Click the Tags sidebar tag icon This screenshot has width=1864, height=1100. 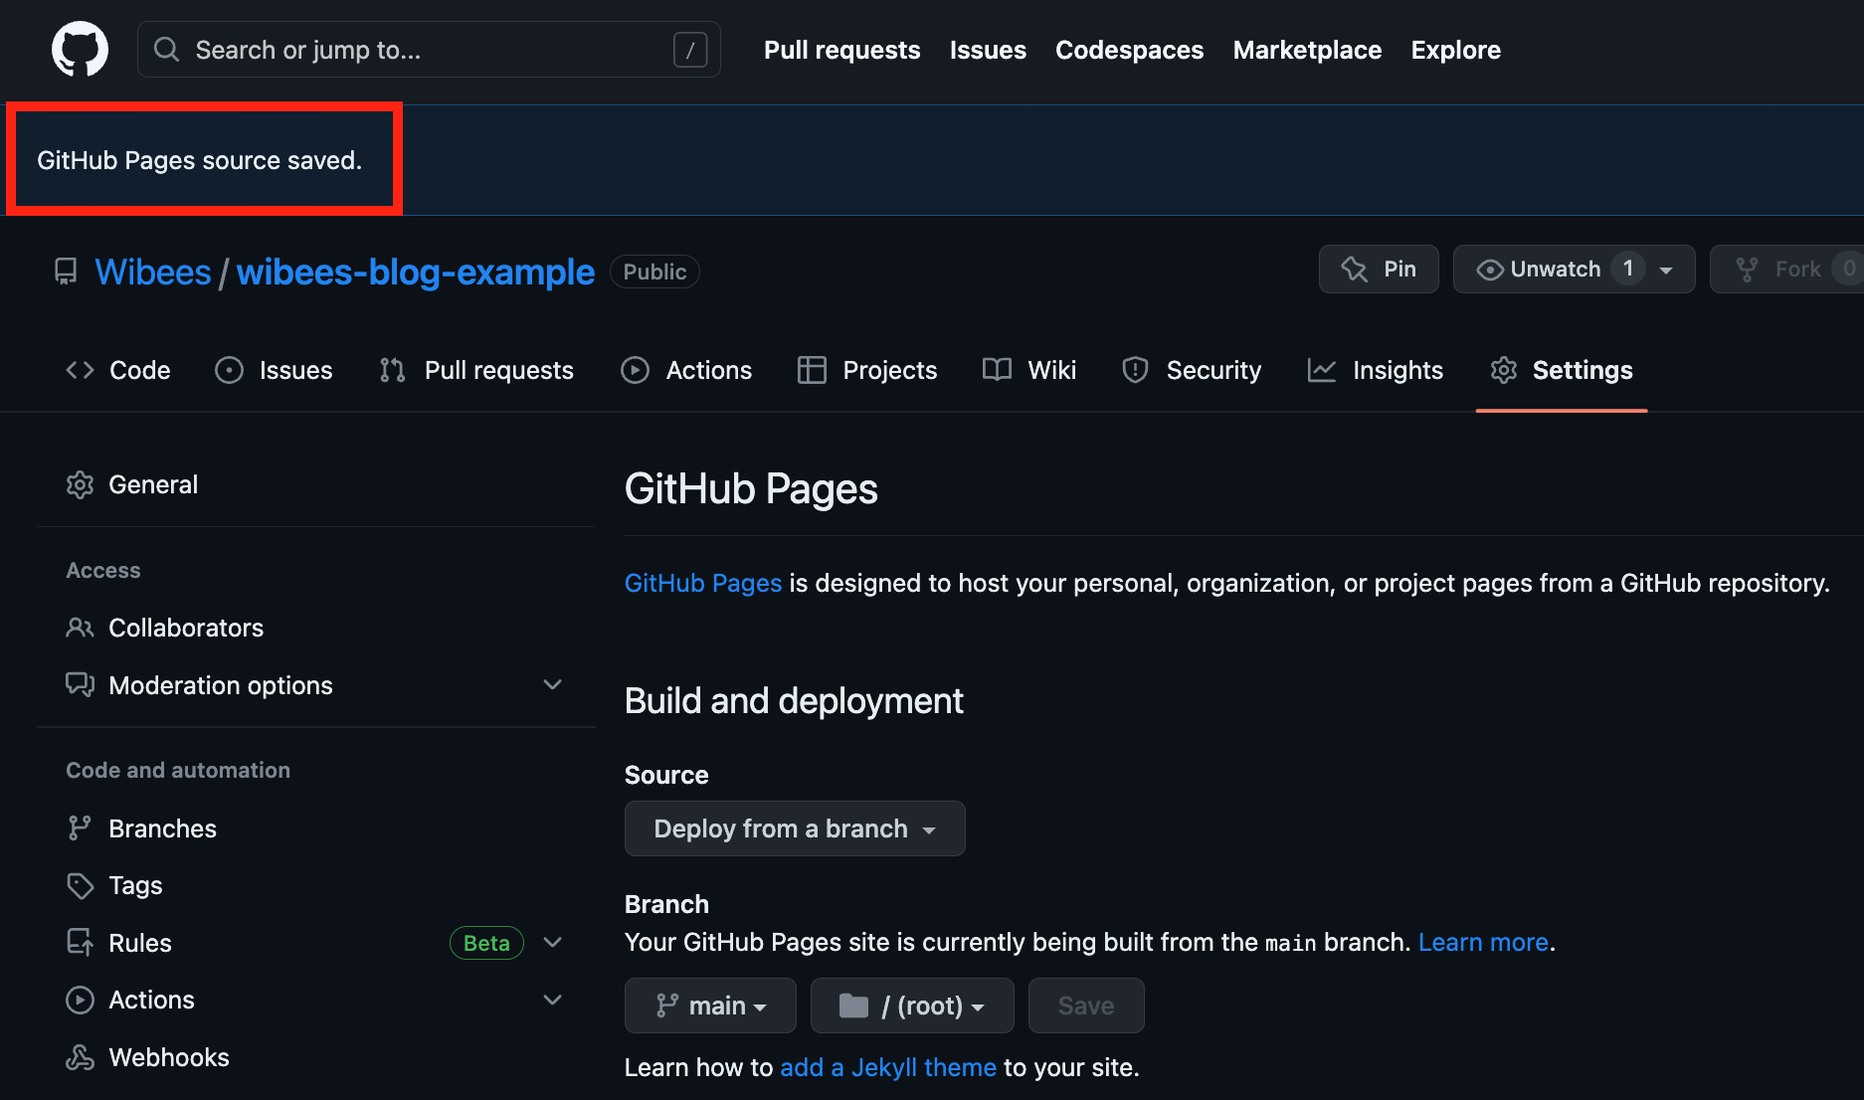(80, 885)
